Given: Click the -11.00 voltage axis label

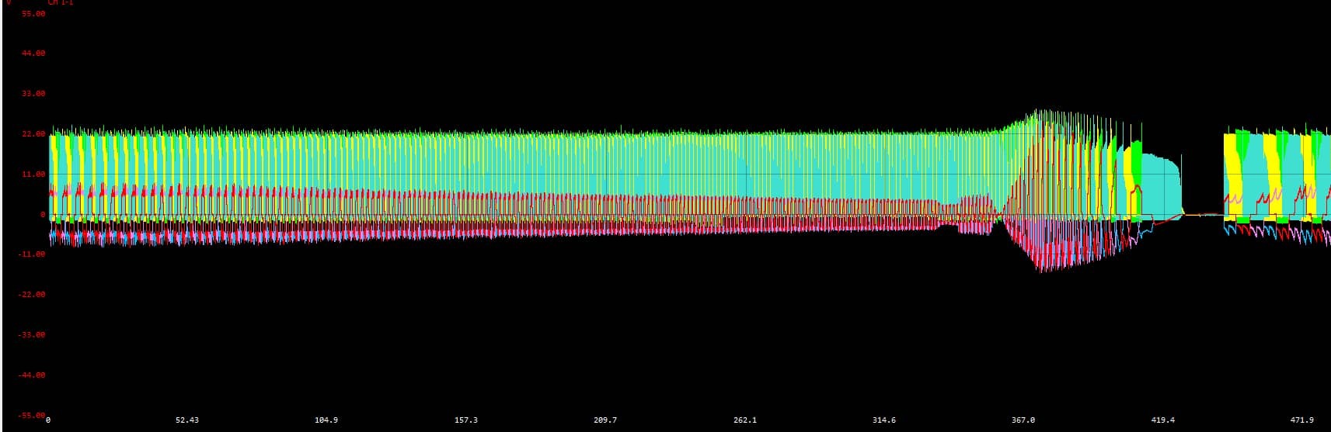Looking at the screenshot, I should coord(32,254).
